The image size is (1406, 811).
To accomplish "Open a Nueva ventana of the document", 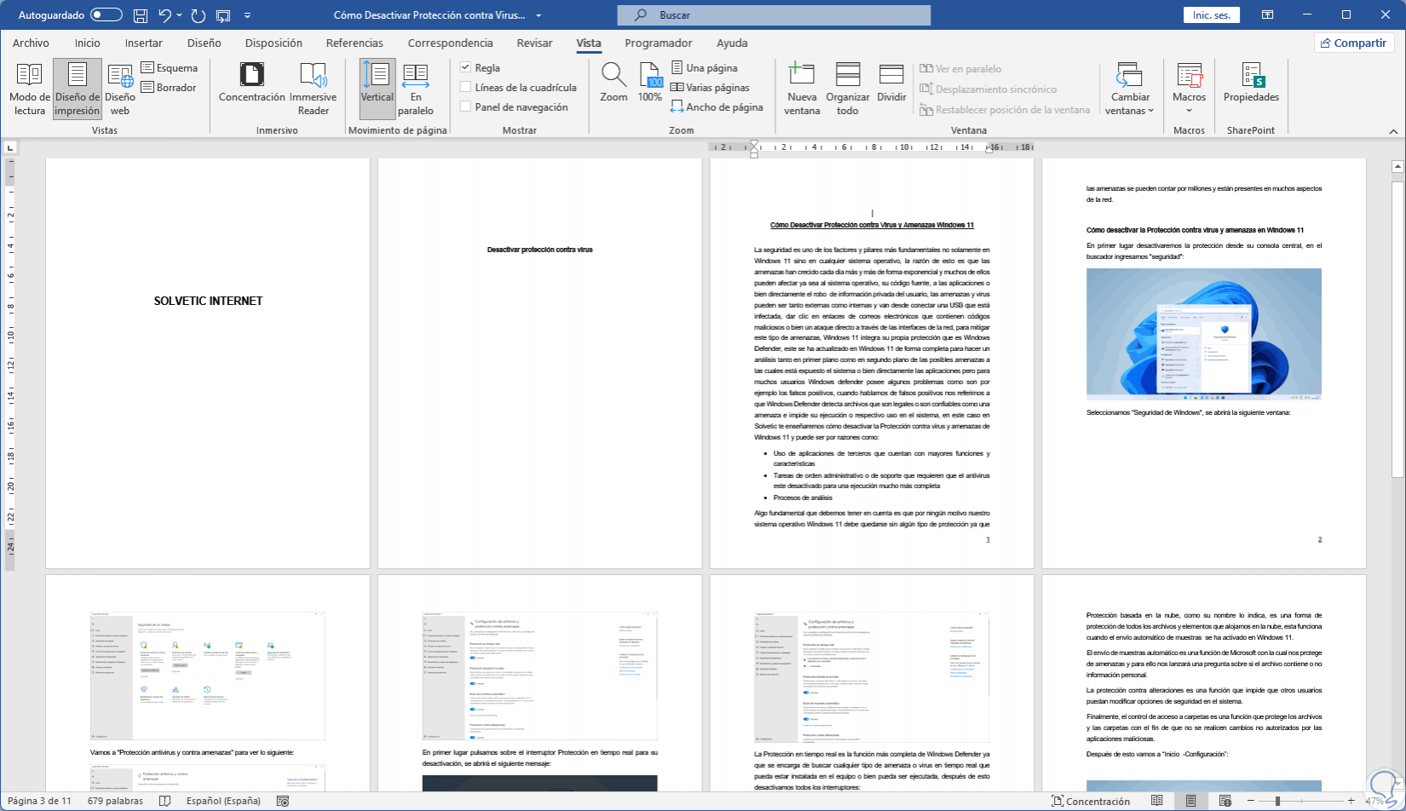I will [802, 89].
